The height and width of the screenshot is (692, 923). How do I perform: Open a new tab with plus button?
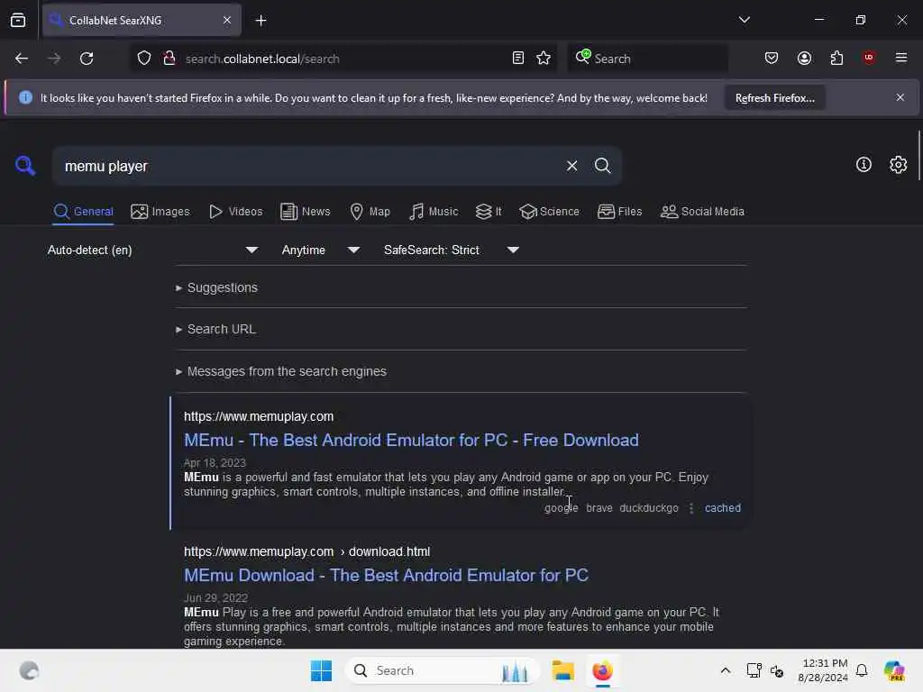(260, 21)
